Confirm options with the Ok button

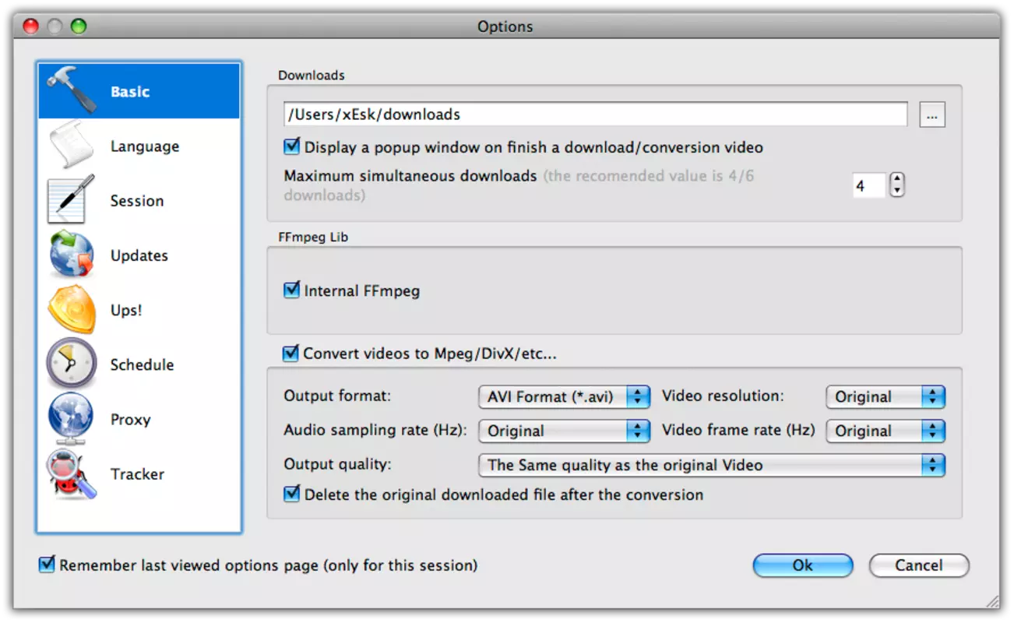pyautogui.click(x=803, y=565)
